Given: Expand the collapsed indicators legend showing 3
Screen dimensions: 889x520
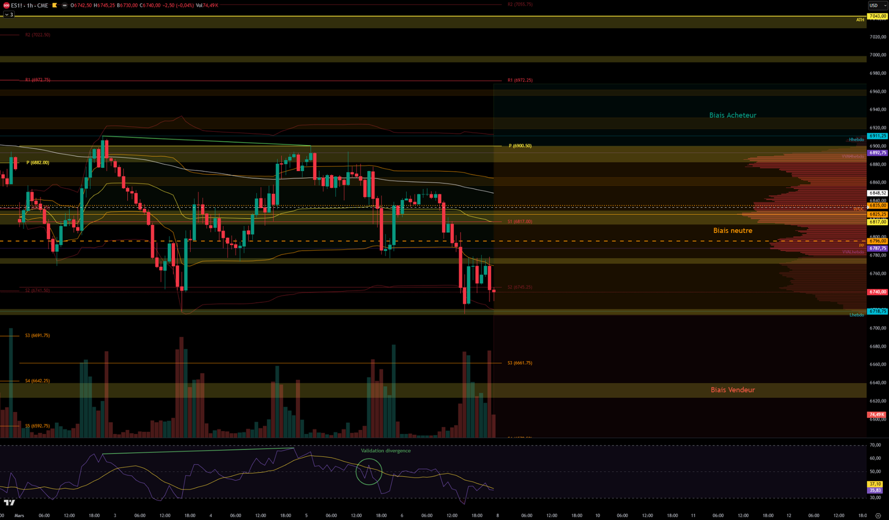Looking at the screenshot, I should tap(9, 15).
